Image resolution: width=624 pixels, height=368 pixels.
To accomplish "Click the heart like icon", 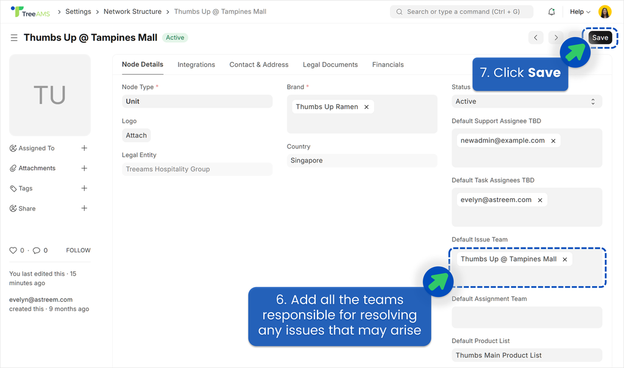I will pos(13,251).
